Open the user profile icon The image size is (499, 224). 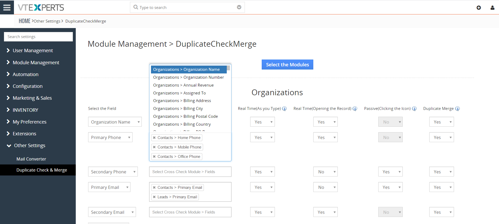coord(492,8)
